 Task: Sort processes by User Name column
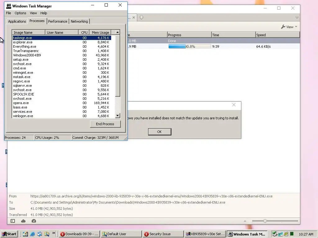(x=62, y=32)
